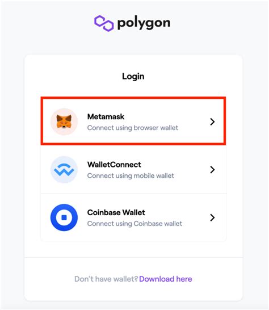
Task: Click 'Don't have wallet?' text
Action: point(106,279)
